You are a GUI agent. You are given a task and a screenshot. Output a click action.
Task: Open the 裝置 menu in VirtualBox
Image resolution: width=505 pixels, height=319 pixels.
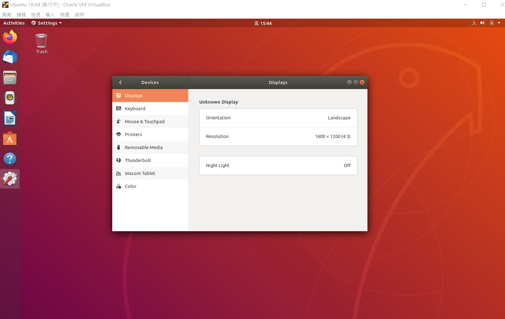click(65, 15)
